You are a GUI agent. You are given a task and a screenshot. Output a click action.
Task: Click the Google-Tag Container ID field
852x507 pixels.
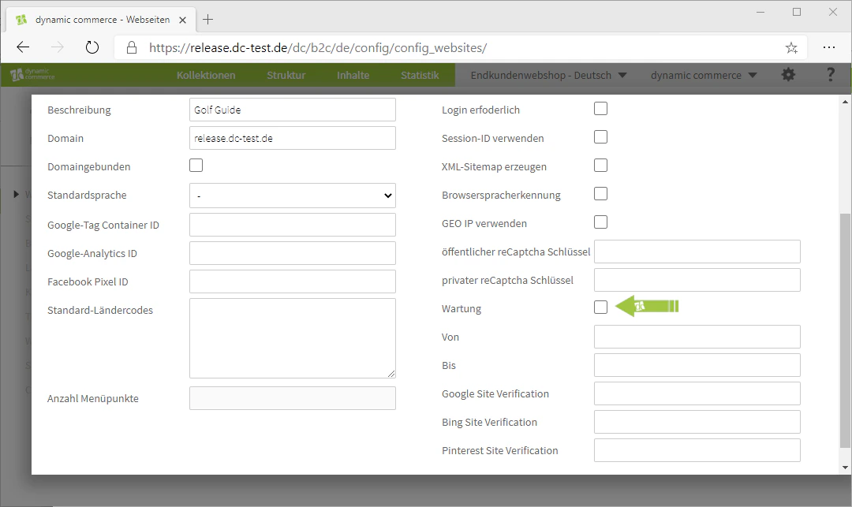(293, 225)
